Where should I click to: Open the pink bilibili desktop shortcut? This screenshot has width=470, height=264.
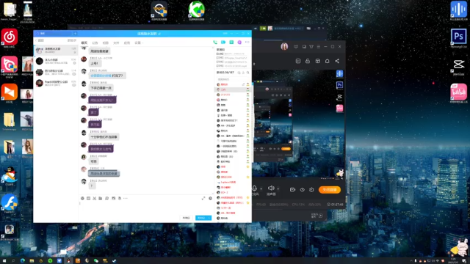(x=458, y=92)
